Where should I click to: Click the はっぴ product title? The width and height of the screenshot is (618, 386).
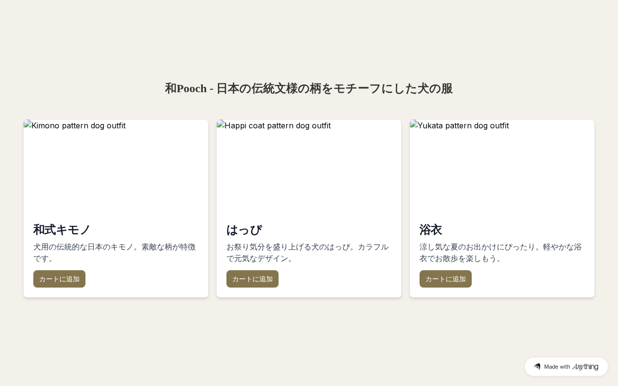click(244, 230)
